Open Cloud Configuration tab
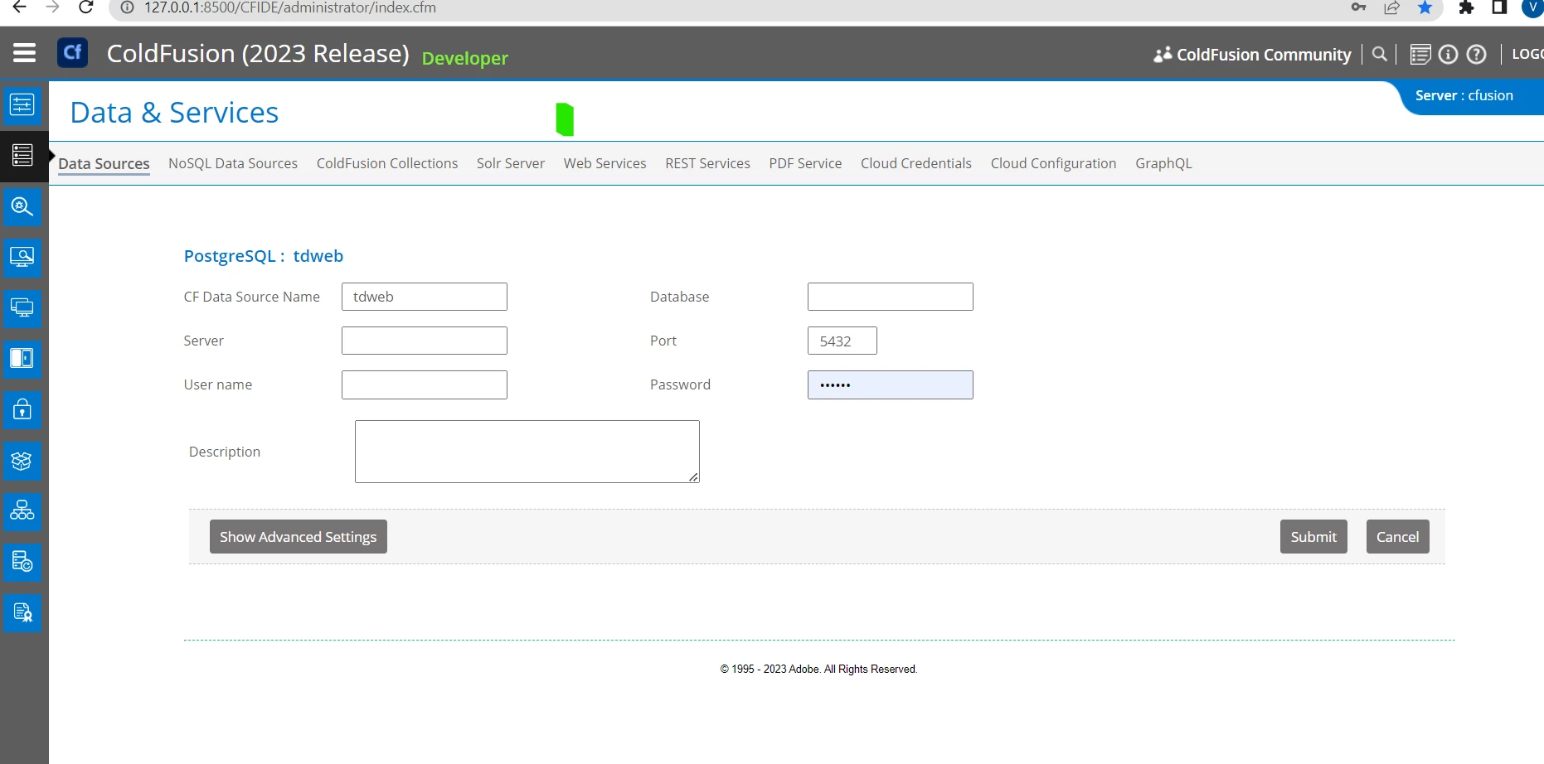1544x764 pixels. click(1053, 163)
